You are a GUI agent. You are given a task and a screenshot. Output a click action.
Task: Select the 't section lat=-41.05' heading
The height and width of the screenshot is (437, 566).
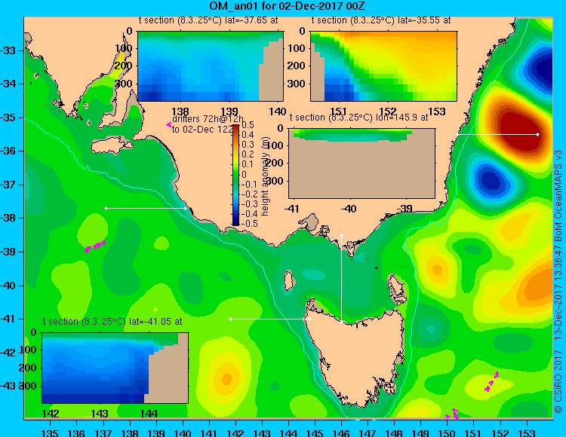coord(112,322)
